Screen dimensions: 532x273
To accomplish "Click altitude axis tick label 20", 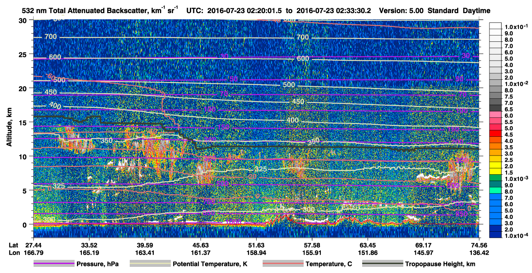I will point(24,88).
